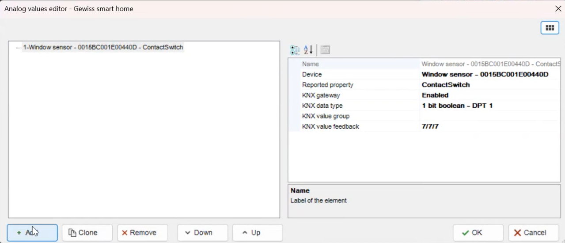Screen dimensions: 565x243
Task: Open the Device value field
Action: click(x=490, y=75)
